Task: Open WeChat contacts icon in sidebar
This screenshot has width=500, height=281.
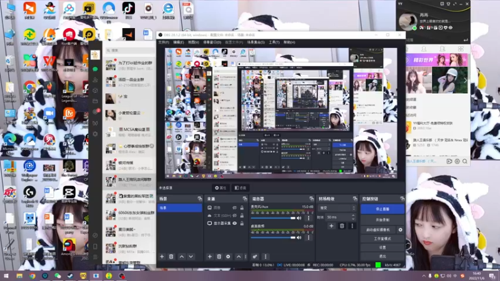Action: point(95,80)
